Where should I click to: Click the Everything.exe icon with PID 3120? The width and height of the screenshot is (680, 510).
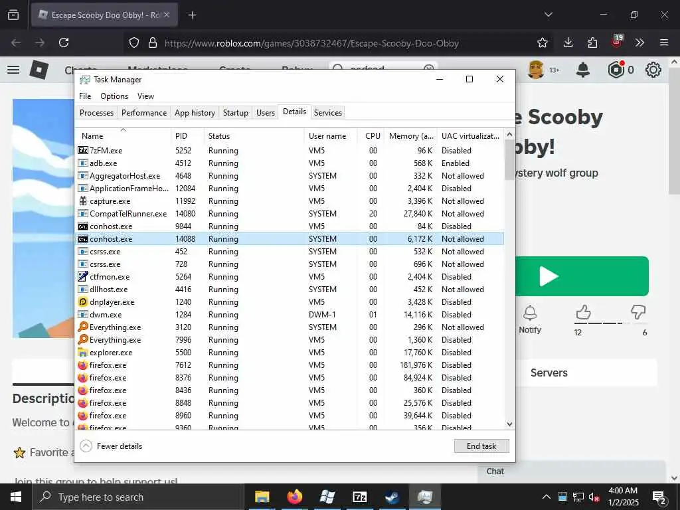pos(83,327)
